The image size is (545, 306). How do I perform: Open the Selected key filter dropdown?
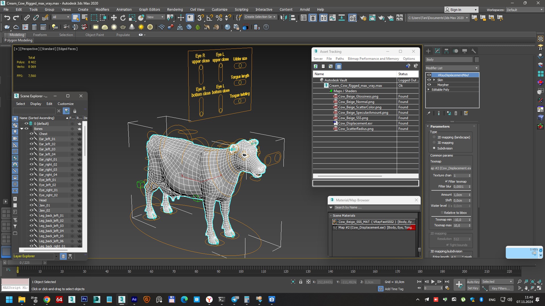pos(497,282)
